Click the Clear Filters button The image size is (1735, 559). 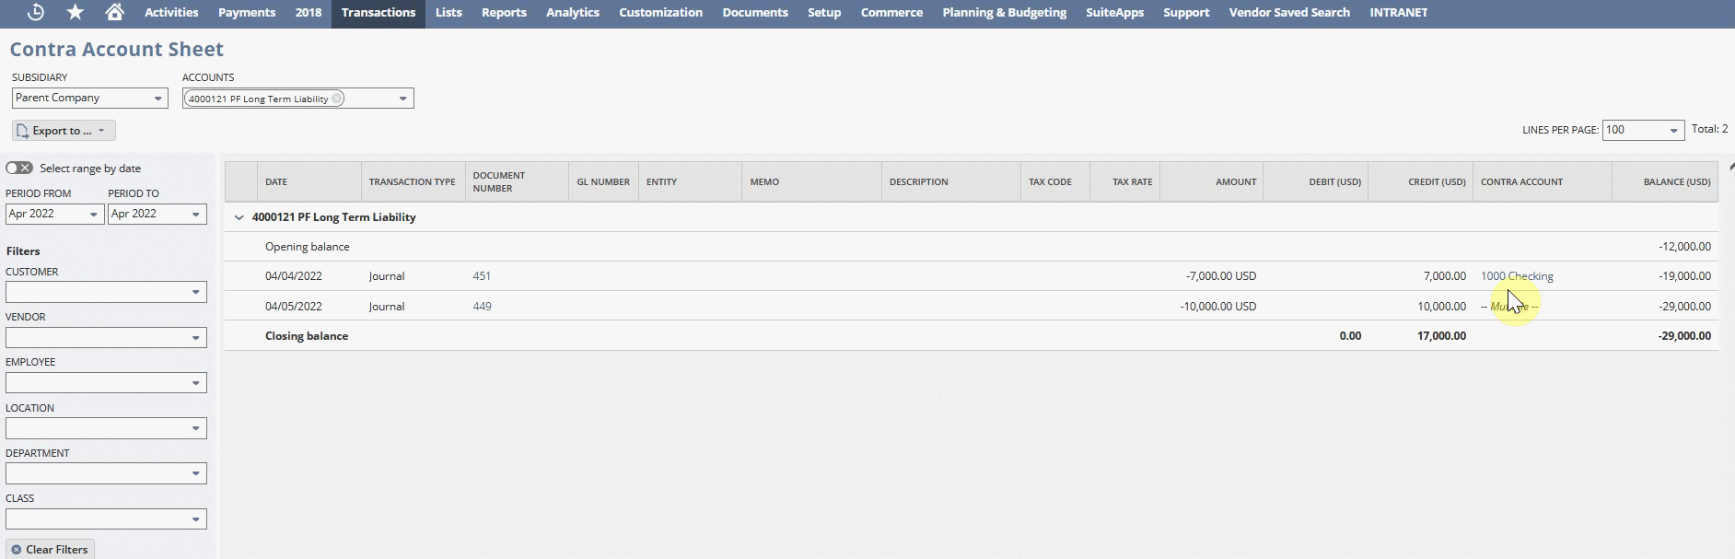point(50,550)
